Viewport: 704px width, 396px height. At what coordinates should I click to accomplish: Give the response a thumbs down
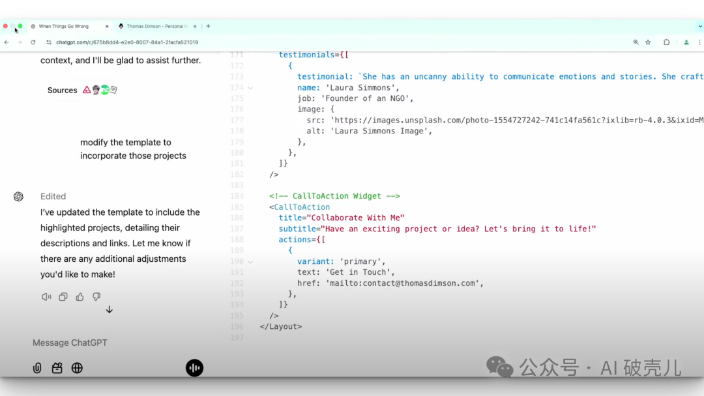click(x=96, y=297)
